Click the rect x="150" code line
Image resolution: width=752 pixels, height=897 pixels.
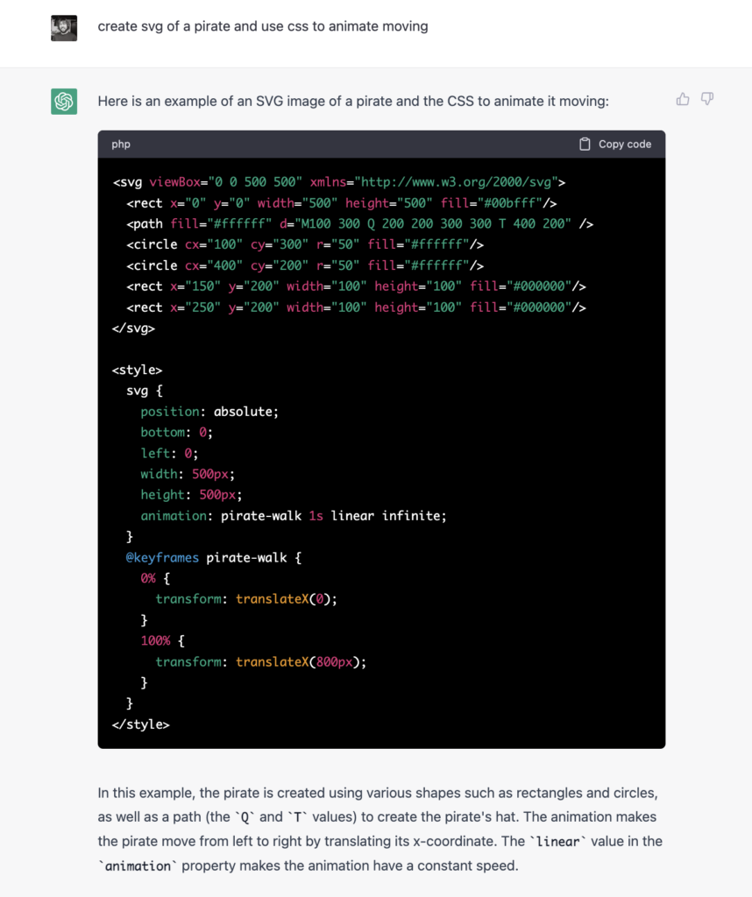click(x=356, y=286)
